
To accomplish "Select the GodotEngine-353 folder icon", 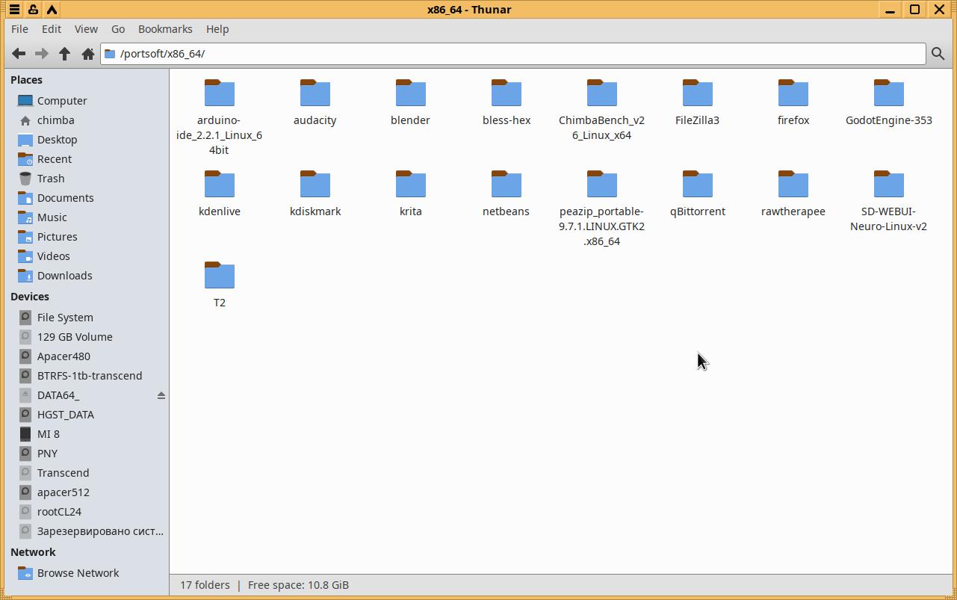I will [x=889, y=93].
